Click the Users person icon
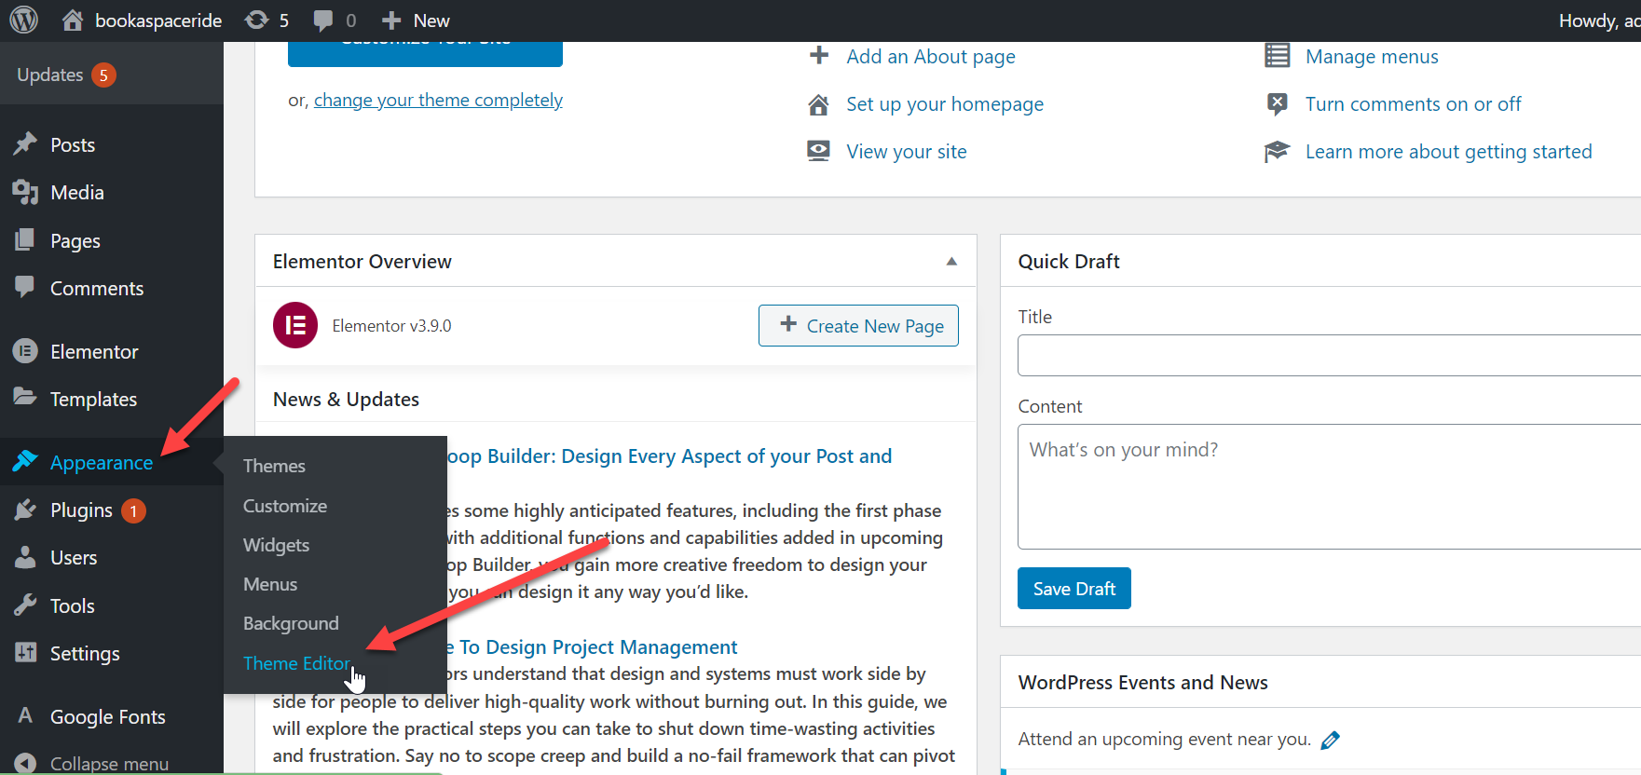1641x775 pixels. pyautogui.click(x=25, y=557)
